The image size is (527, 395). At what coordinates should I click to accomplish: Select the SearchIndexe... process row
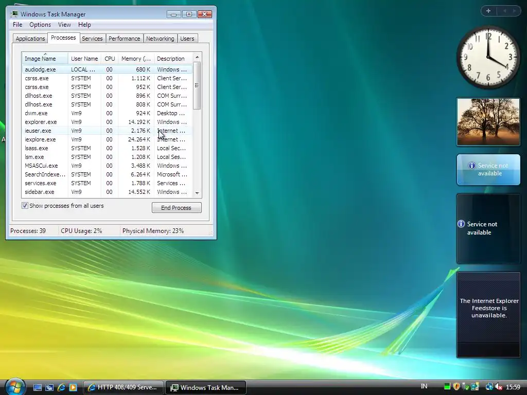(107, 174)
